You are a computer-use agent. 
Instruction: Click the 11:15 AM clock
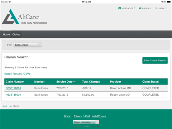click(x=86, y=2)
